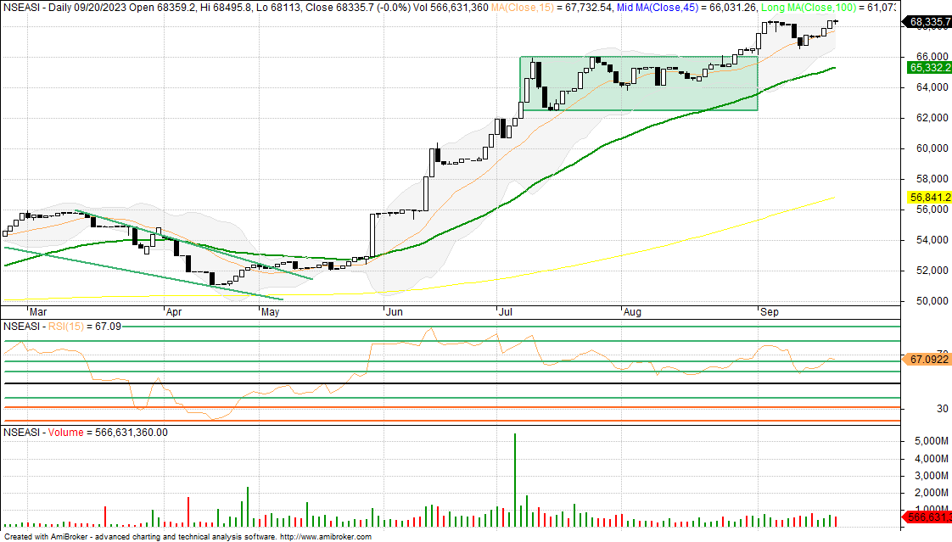Click the red volume value tag on axis
Image resolution: width=952 pixels, height=542 pixels.
click(928, 517)
